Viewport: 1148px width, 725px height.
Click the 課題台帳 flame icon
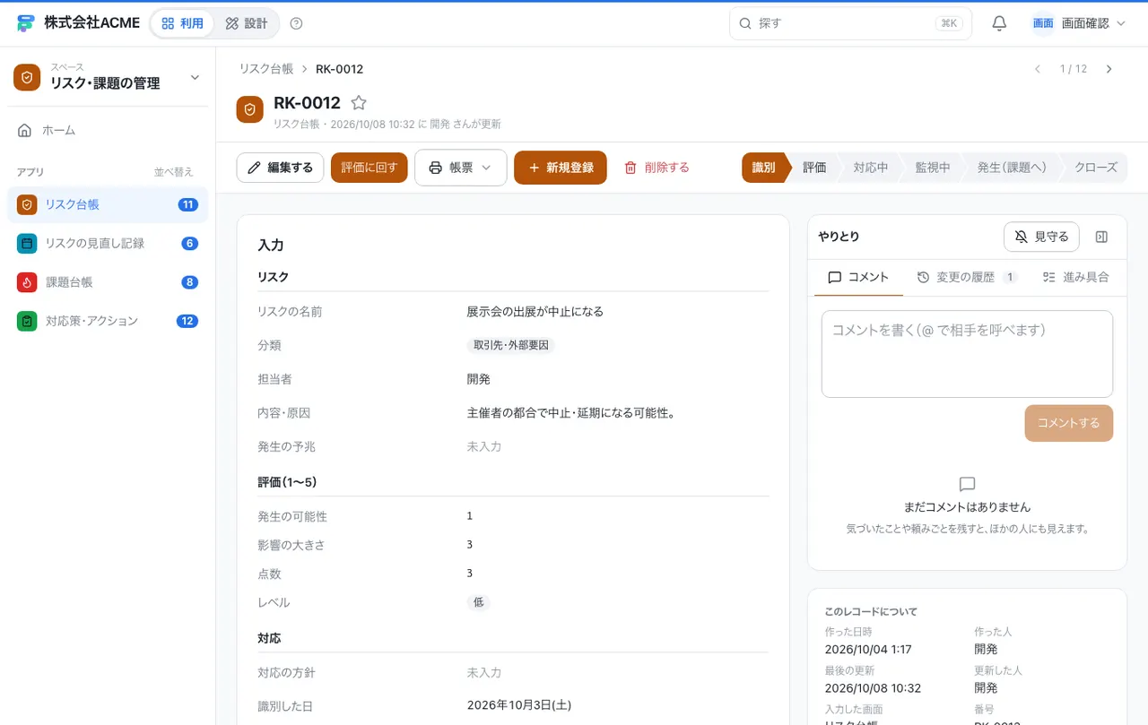(27, 282)
